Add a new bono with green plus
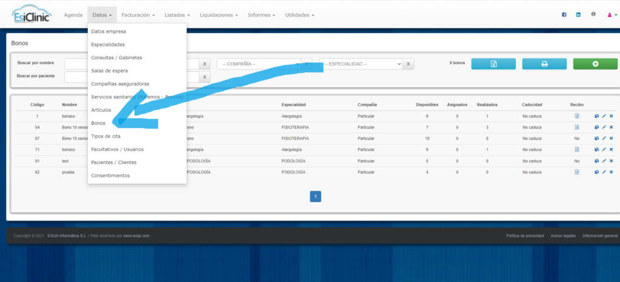The height and width of the screenshot is (282, 620). point(596,64)
